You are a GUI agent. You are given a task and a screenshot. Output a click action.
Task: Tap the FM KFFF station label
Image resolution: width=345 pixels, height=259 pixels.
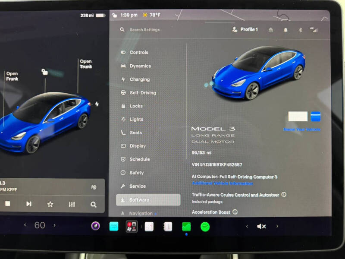[9, 190]
